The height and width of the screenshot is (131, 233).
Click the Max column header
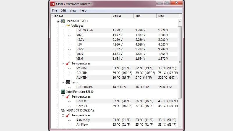(167, 16)
